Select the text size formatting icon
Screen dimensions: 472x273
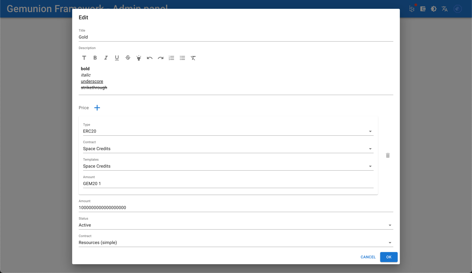click(84, 58)
